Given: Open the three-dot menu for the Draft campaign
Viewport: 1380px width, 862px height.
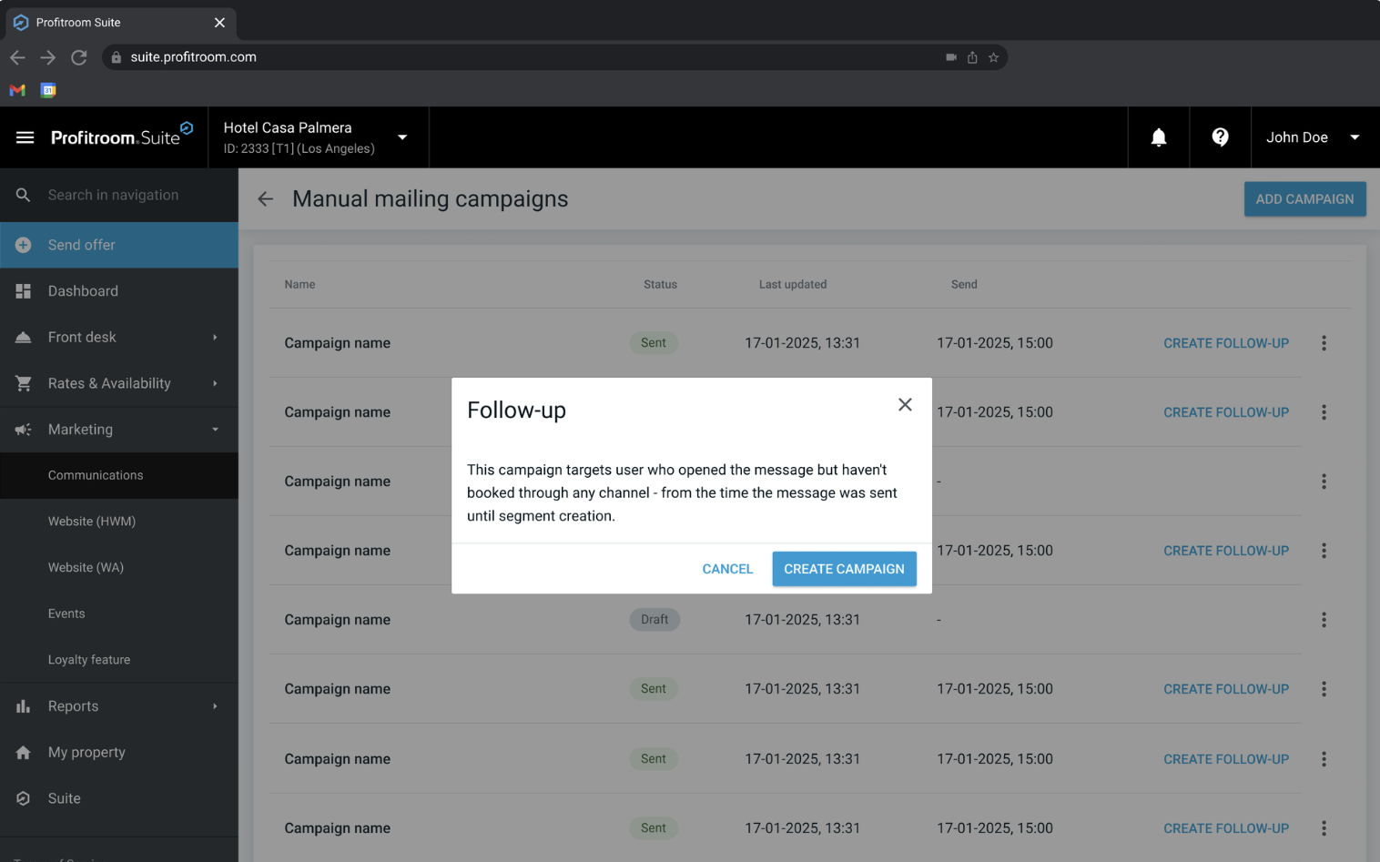Looking at the screenshot, I should 1323,620.
